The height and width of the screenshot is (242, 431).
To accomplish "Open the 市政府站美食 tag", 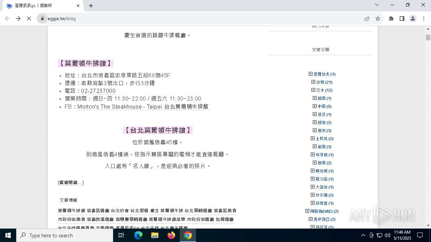I will point(72,219).
